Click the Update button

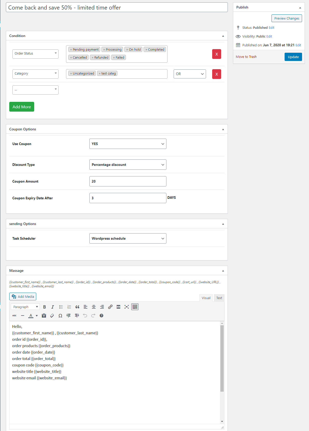tap(293, 57)
